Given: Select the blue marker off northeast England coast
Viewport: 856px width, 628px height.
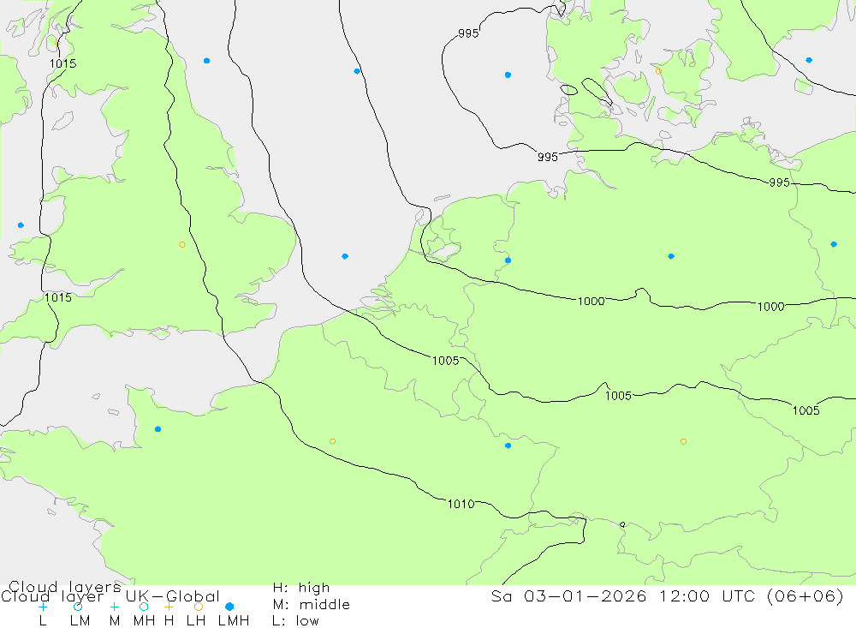Looking at the screenshot, I should tap(206, 61).
